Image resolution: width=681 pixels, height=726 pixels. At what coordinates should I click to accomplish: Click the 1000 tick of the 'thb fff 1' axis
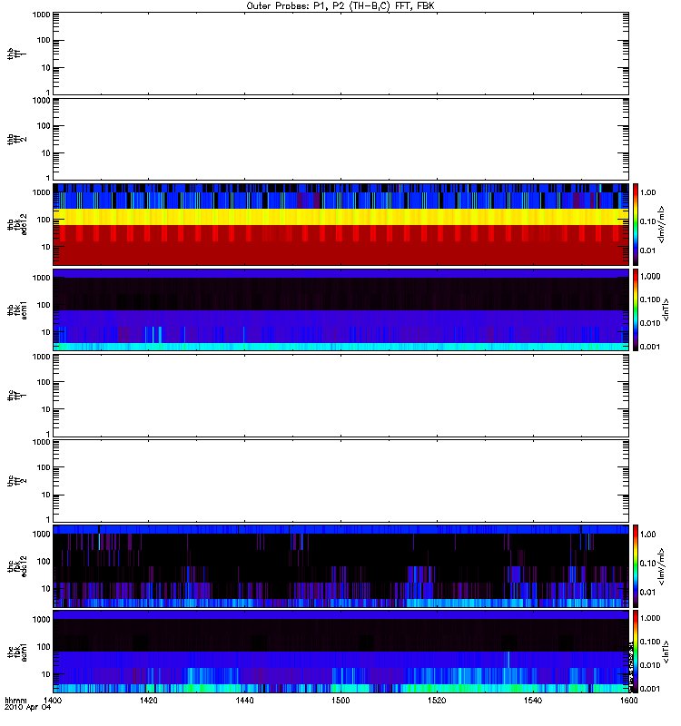click(x=41, y=15)
